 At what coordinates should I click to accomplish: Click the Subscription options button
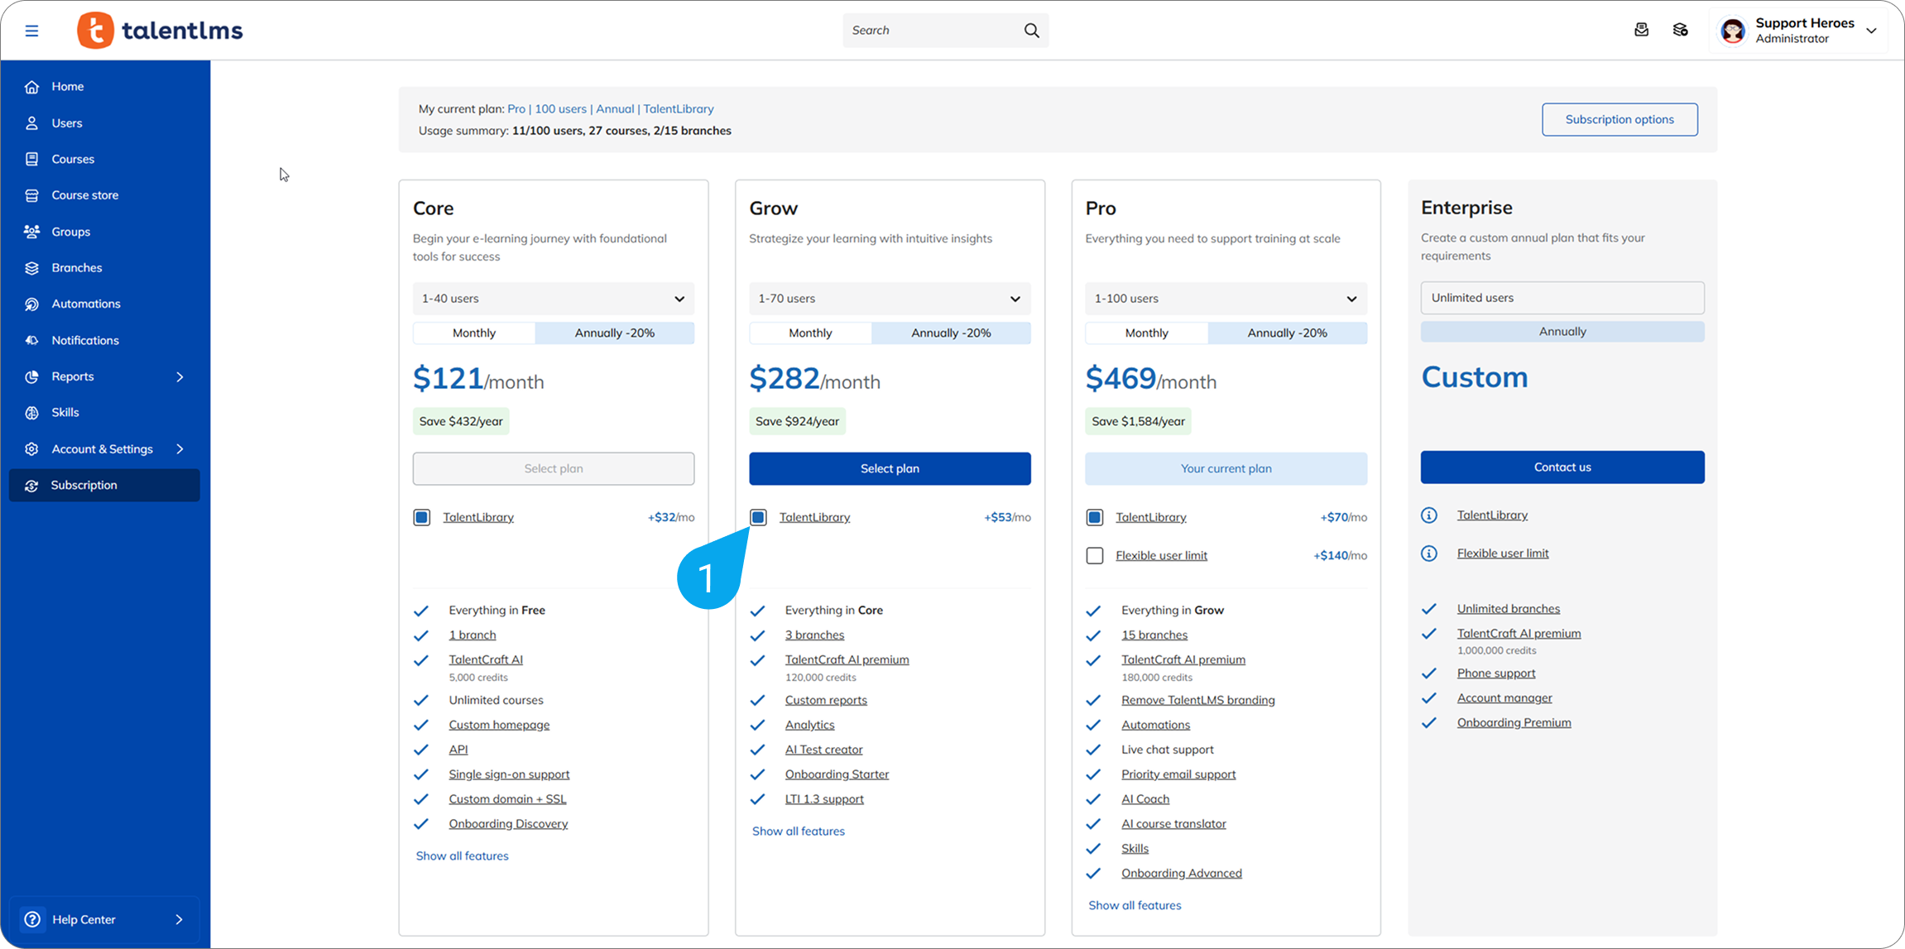click(1619, 119)
